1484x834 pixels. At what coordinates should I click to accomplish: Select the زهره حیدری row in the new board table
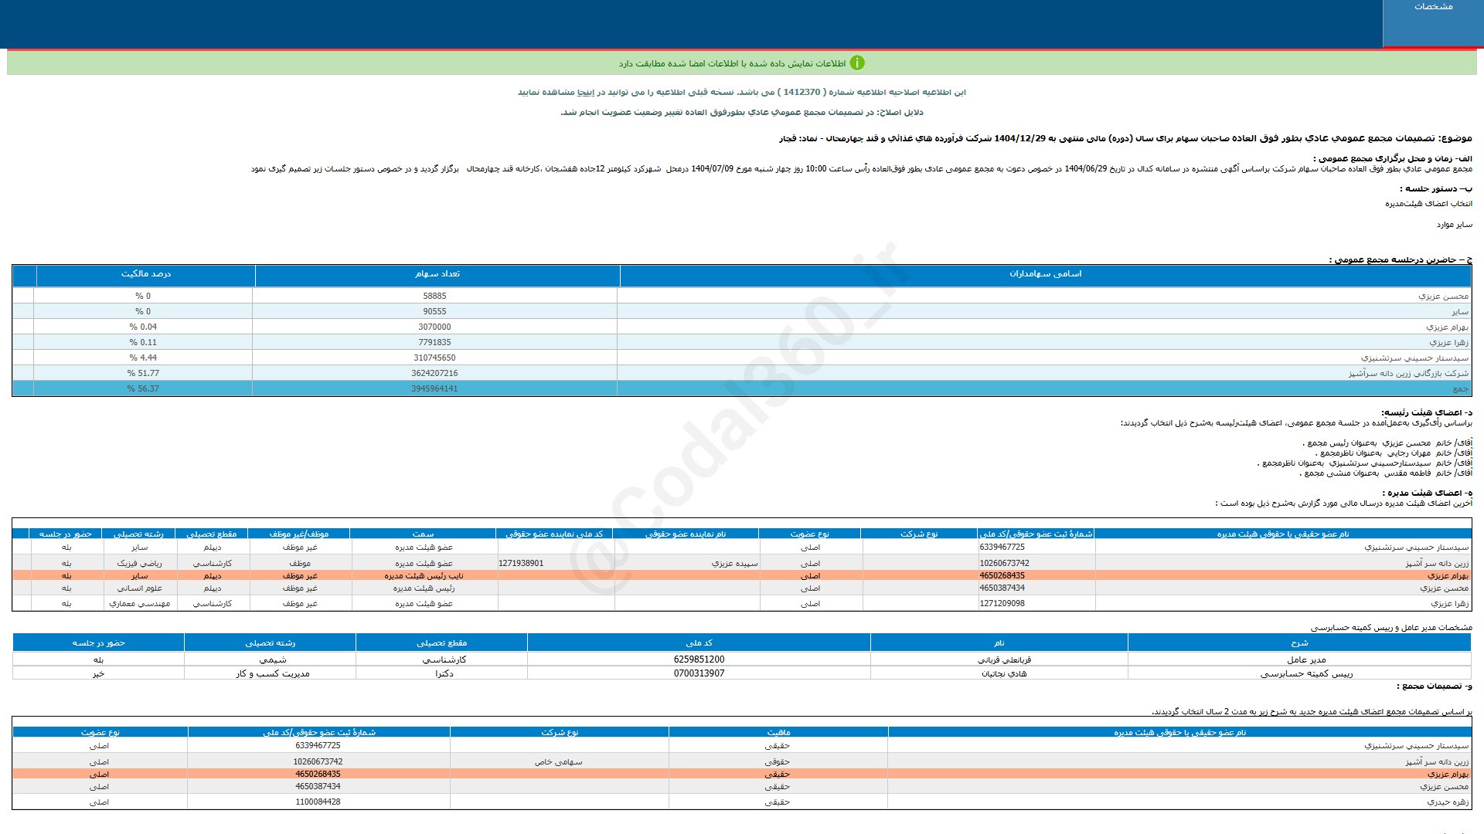[1447, 802]
